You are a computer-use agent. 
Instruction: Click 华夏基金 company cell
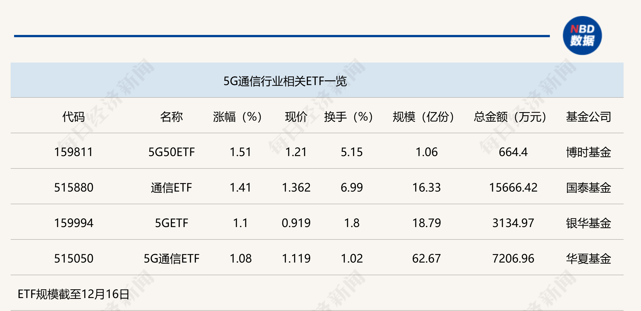tap(589, 259)
